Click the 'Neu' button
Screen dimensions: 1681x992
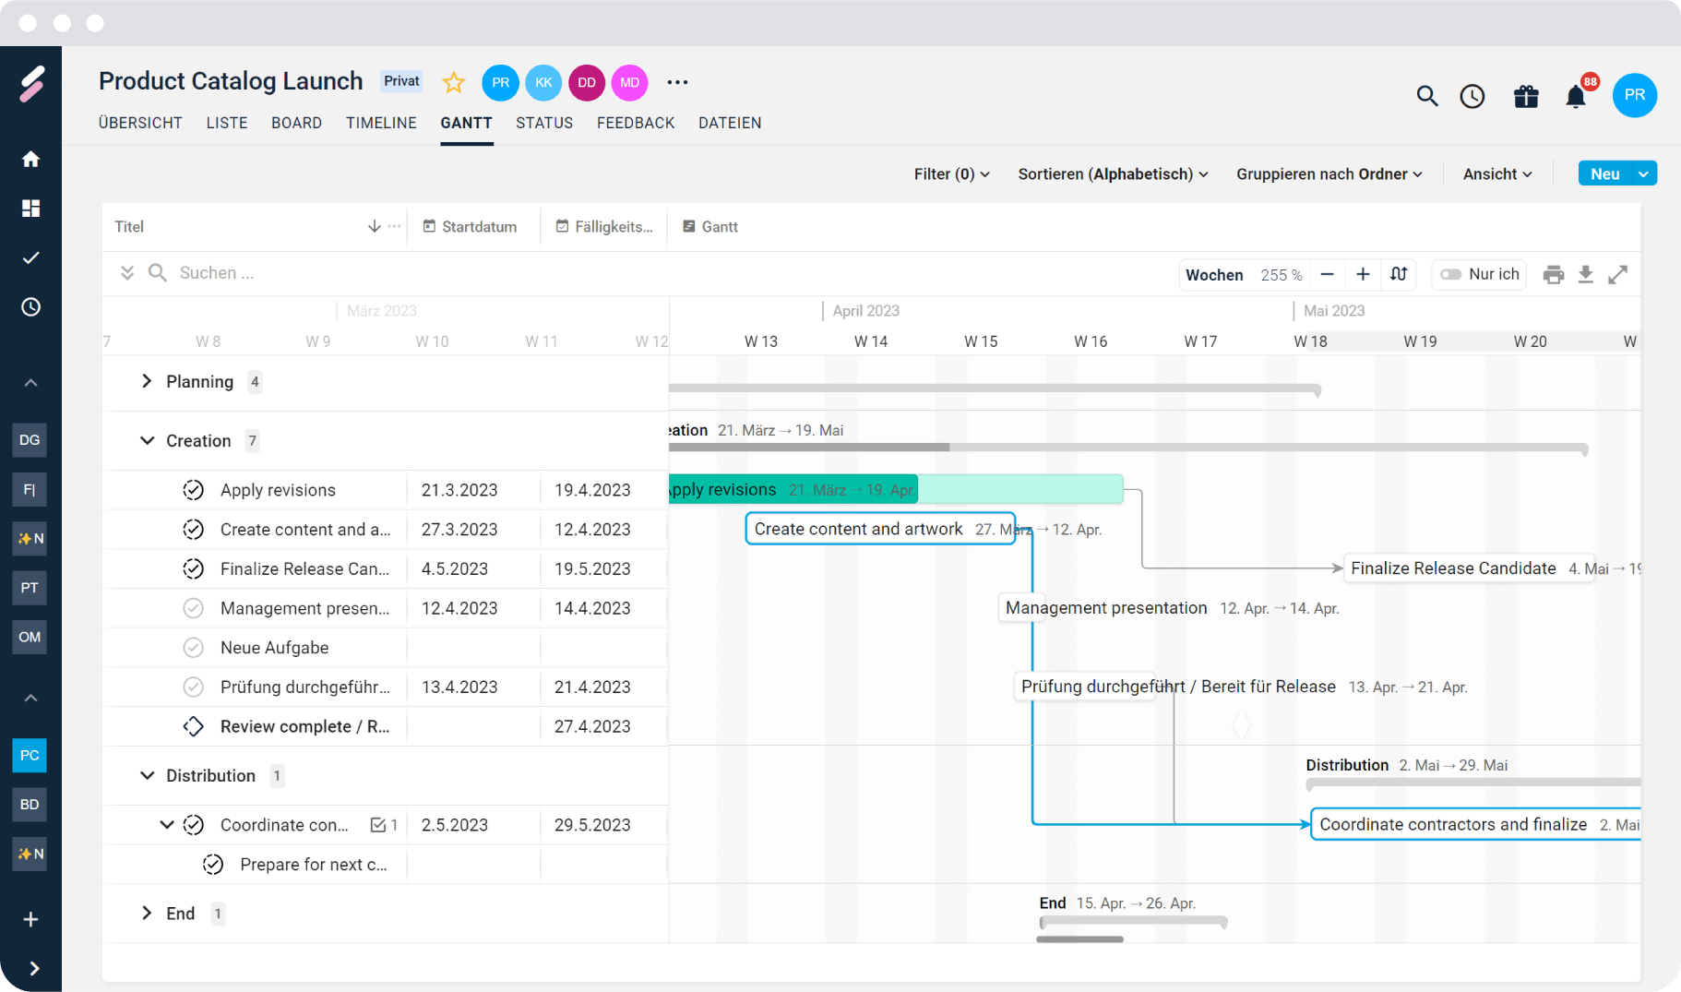[x=1604, y=173]
